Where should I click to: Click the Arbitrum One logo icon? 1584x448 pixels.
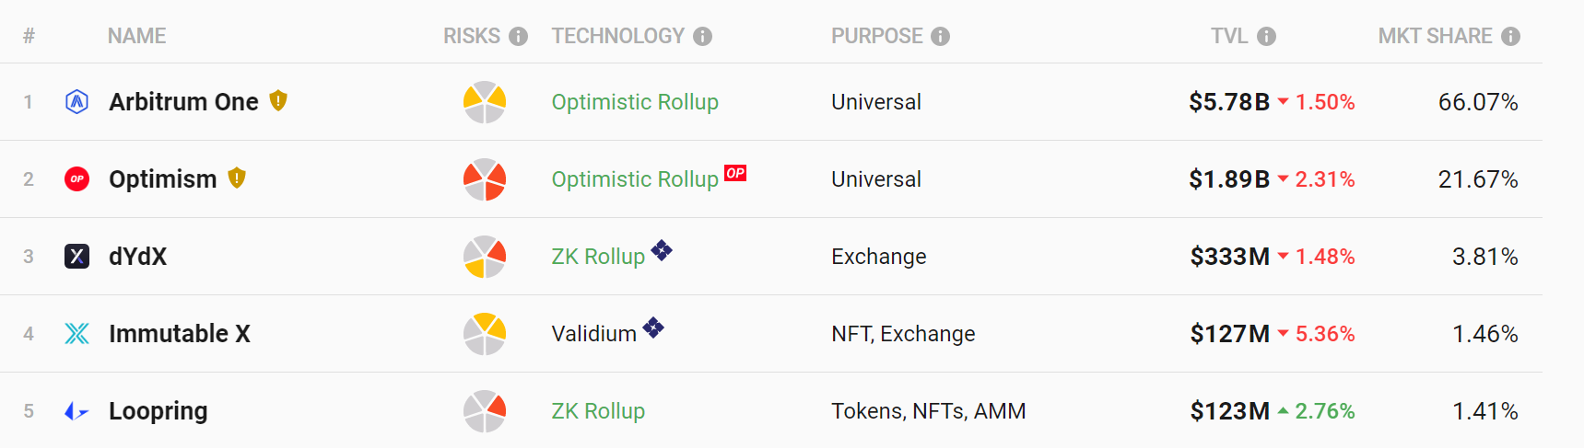click(x=77, y=102)
